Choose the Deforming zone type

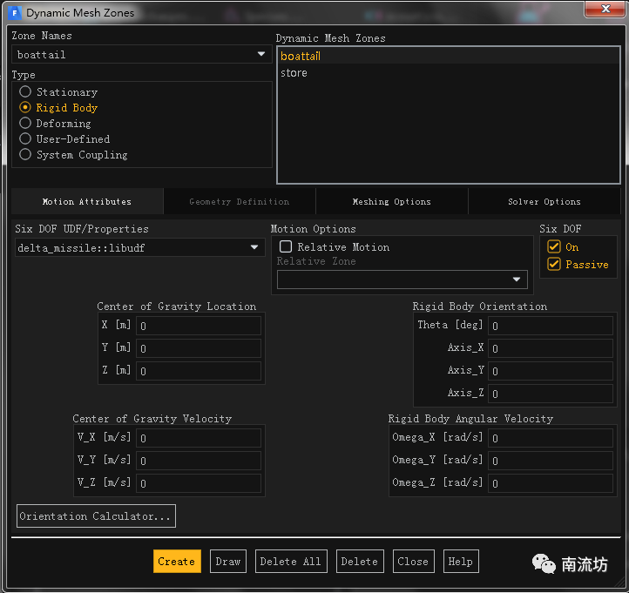click(25, 124)
